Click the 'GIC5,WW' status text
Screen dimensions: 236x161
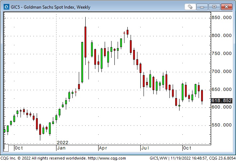159,158
